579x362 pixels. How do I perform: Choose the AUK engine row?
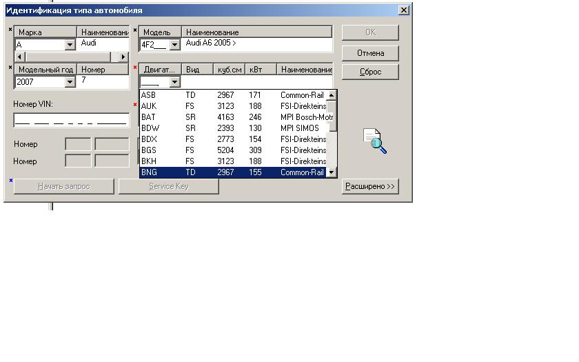point(233,106)
